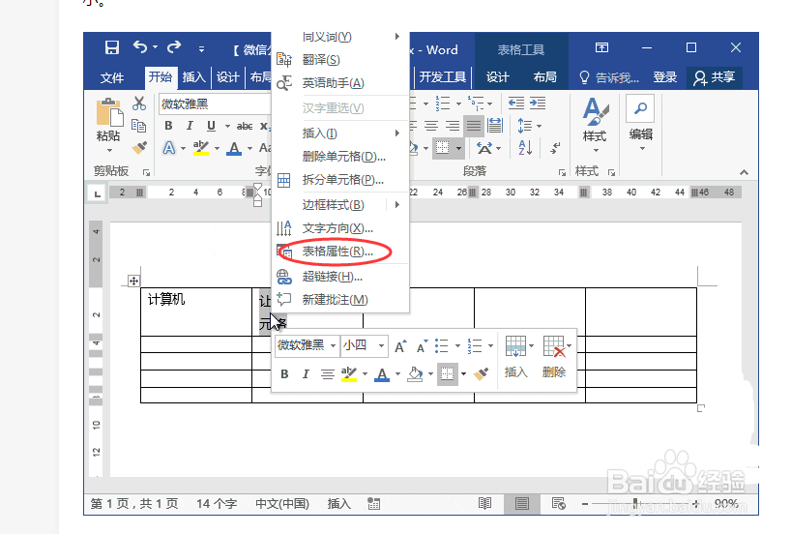791x534 pixels.
Task: Switch to Web Layout view in status bar
Action: pyautogui.click(x=559, y=503)
